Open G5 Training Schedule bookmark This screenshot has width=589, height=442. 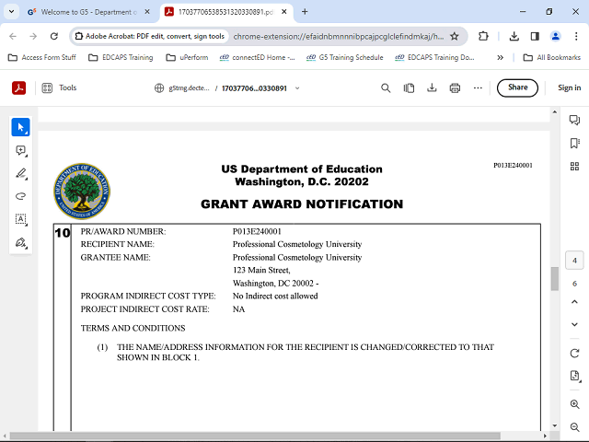(345, 57)
